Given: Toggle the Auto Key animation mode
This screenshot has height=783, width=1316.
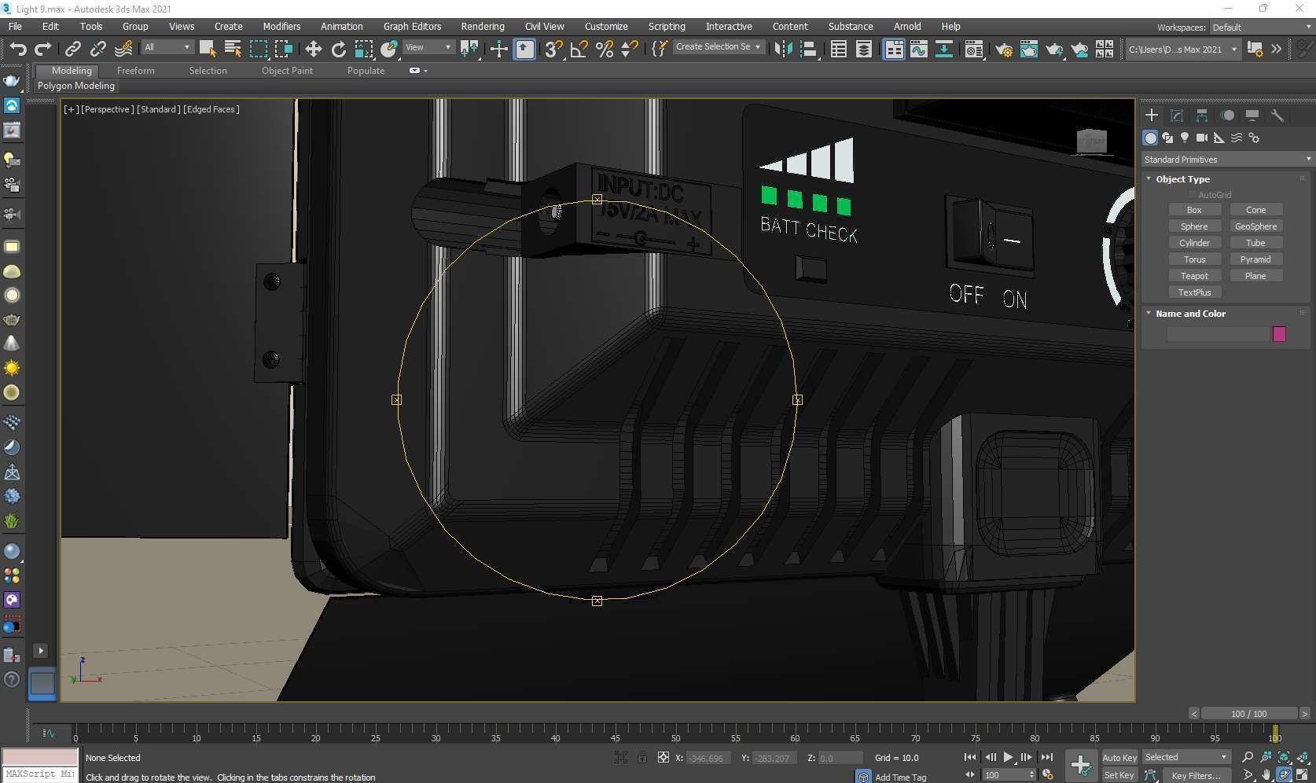Looking at the screenshot, I should coord(1119,757).
